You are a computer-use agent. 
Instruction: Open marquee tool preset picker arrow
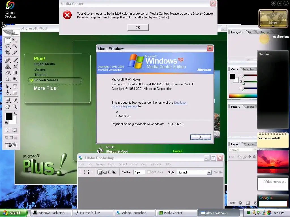[x=92, y=172]
